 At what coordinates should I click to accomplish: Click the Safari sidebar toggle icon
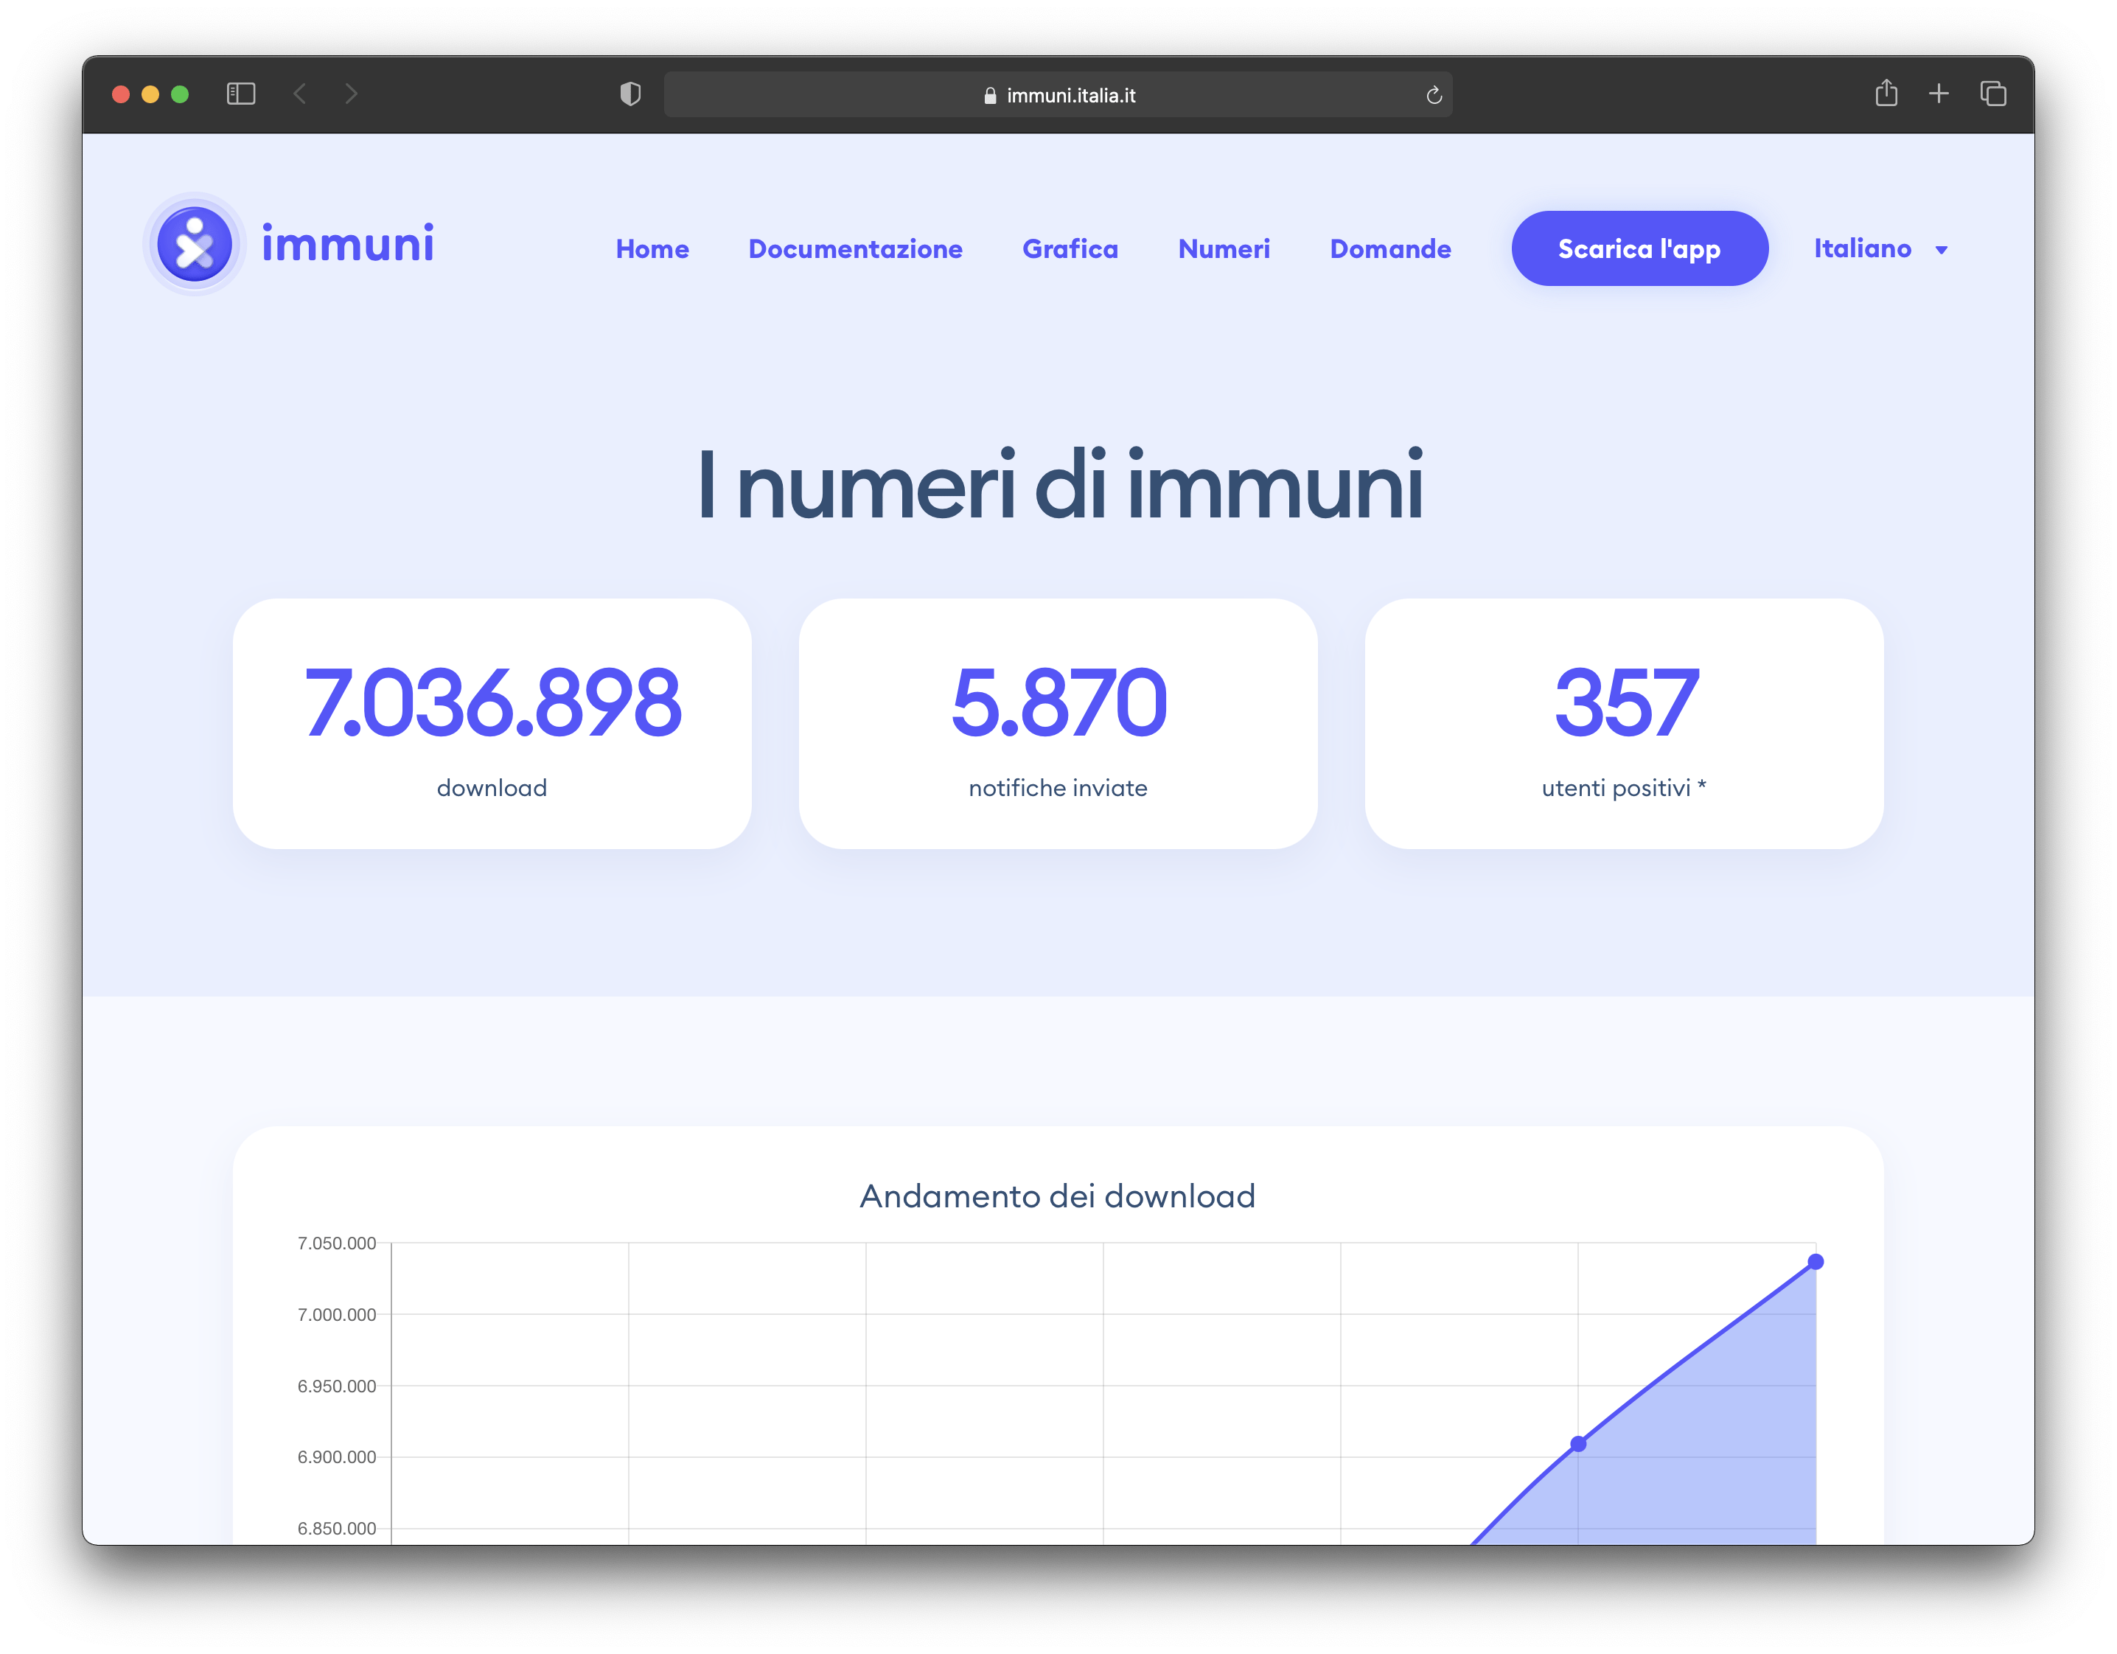(240, 94)
